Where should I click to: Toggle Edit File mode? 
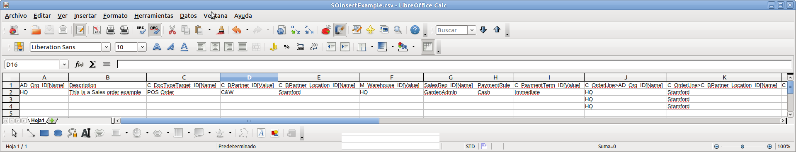80,30
